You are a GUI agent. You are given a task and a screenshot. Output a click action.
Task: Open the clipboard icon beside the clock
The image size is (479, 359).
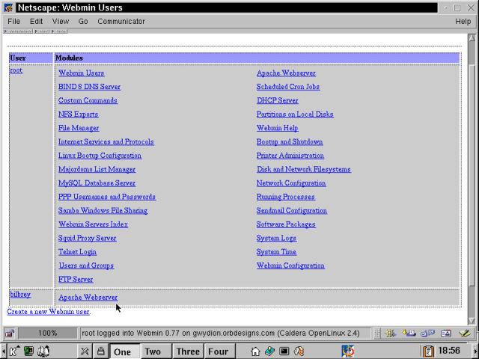(428, 351)
